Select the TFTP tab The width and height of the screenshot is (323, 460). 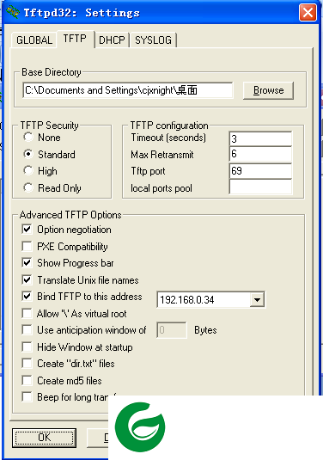(x=75, y=39)
